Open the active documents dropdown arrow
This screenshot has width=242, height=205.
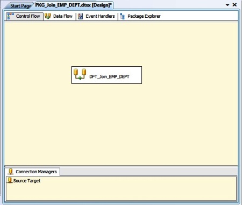pyautogui.click(x=227, y=5)
